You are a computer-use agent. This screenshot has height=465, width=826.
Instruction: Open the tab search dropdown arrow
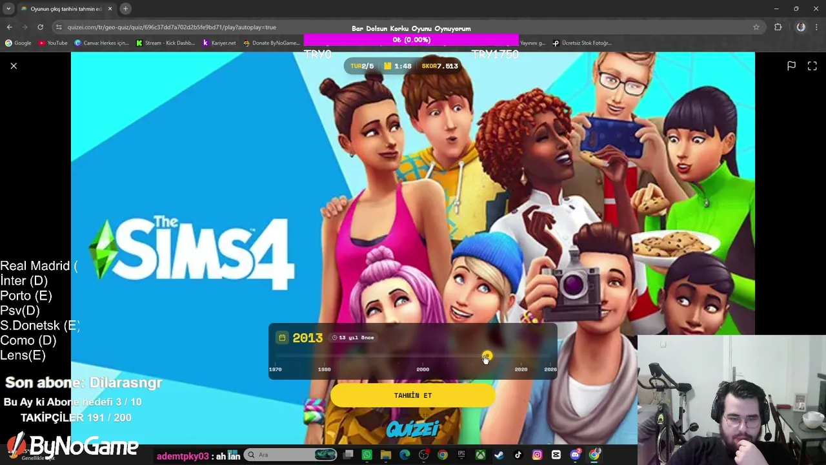pos(8,9)
